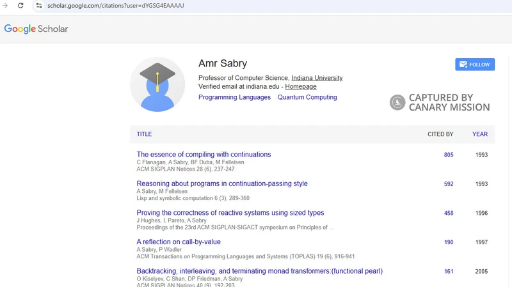The width and height of the screenshot is (512, 287).
Task: Sort publications by Title column header
Action: point(144,134)
